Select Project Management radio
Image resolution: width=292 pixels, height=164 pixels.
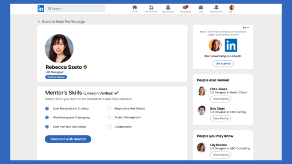(109, 118)
